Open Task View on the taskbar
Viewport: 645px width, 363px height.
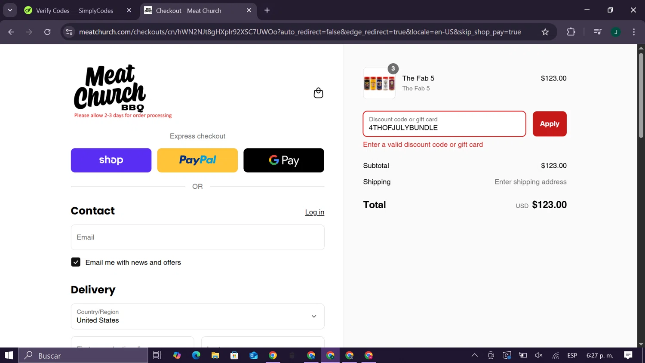[157, 355]
